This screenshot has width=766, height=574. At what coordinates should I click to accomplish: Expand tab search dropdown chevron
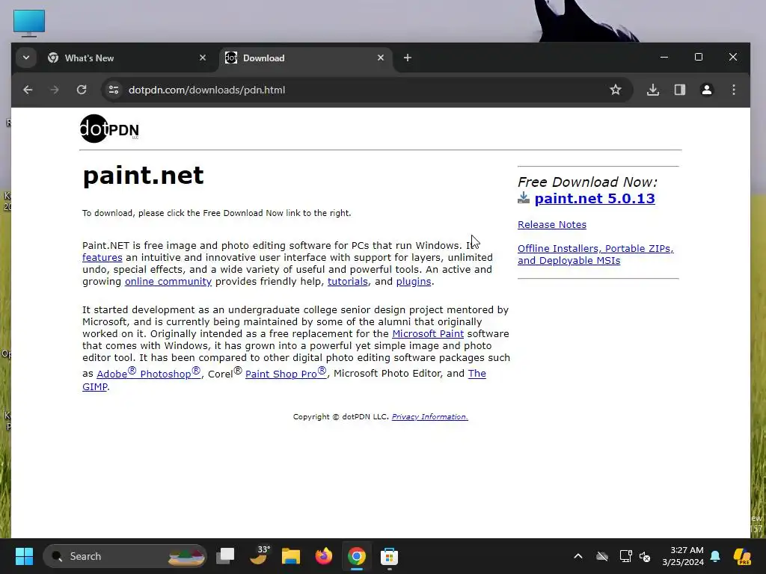[26, 58]
